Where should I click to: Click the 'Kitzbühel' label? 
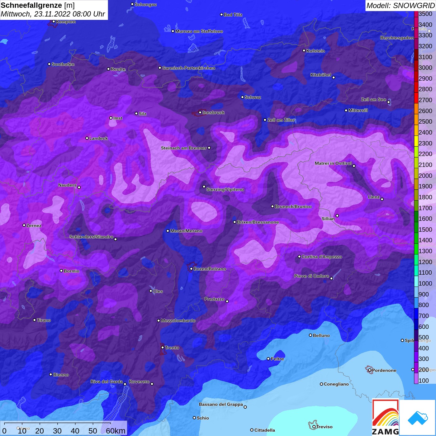(x=321, y=75)
